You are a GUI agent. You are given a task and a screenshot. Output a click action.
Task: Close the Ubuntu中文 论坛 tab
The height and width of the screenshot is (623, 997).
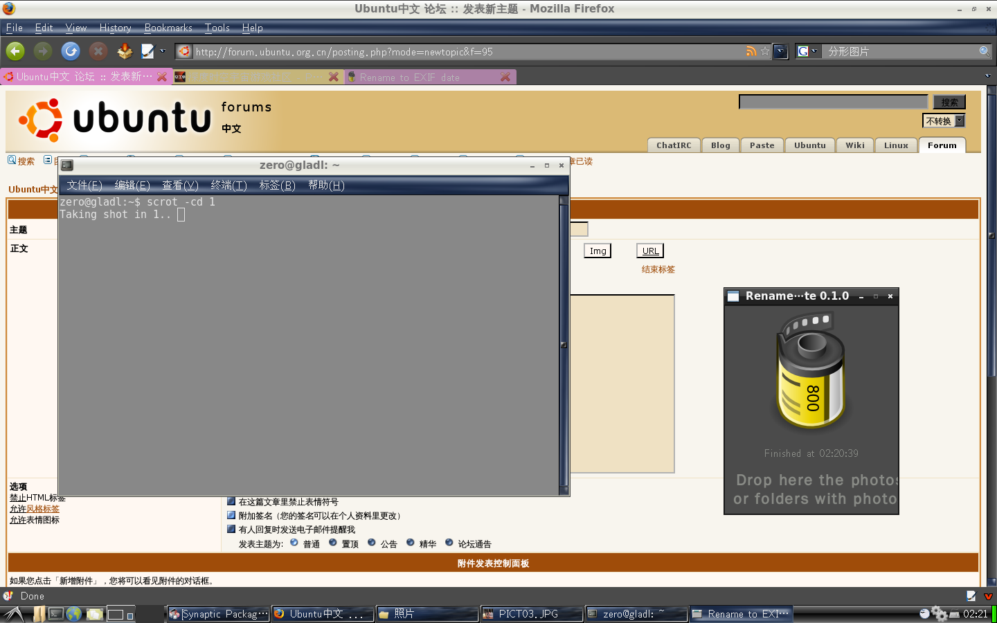[162, 77]
